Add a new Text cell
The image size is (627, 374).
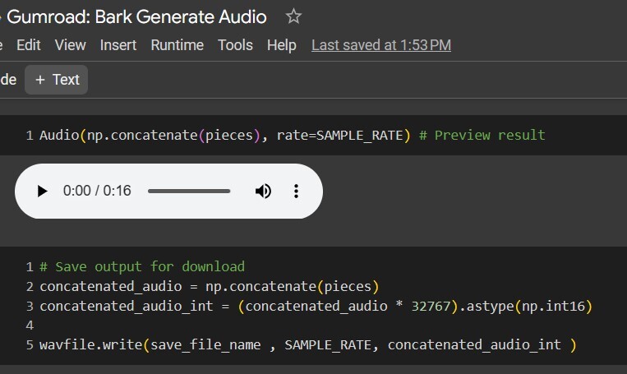tap(57, 80)
